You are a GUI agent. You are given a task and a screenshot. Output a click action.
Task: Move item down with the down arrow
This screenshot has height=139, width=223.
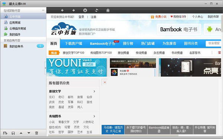(x=29, y=133)
